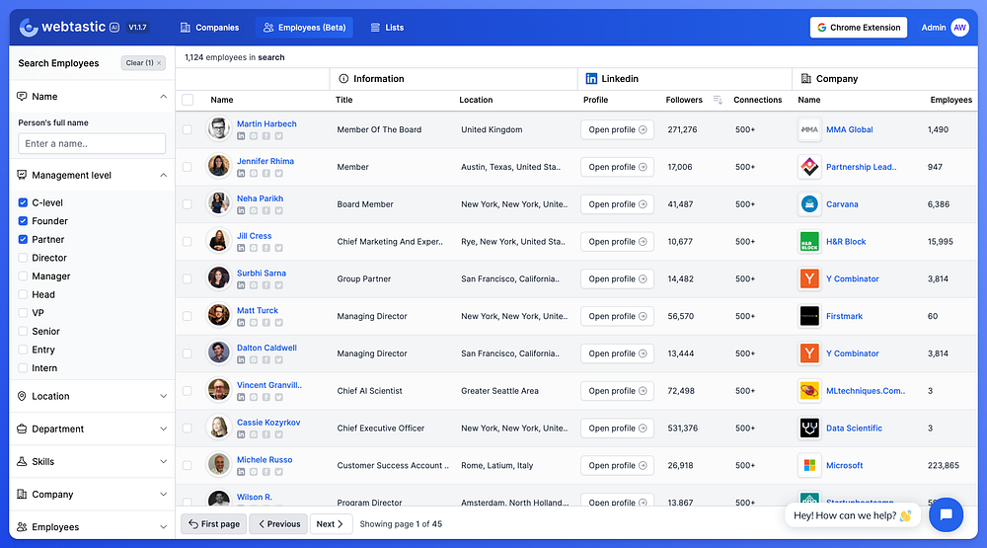This screenshot has height=548, width=987.
Task: Go to Next page
Action: (331, 524)
